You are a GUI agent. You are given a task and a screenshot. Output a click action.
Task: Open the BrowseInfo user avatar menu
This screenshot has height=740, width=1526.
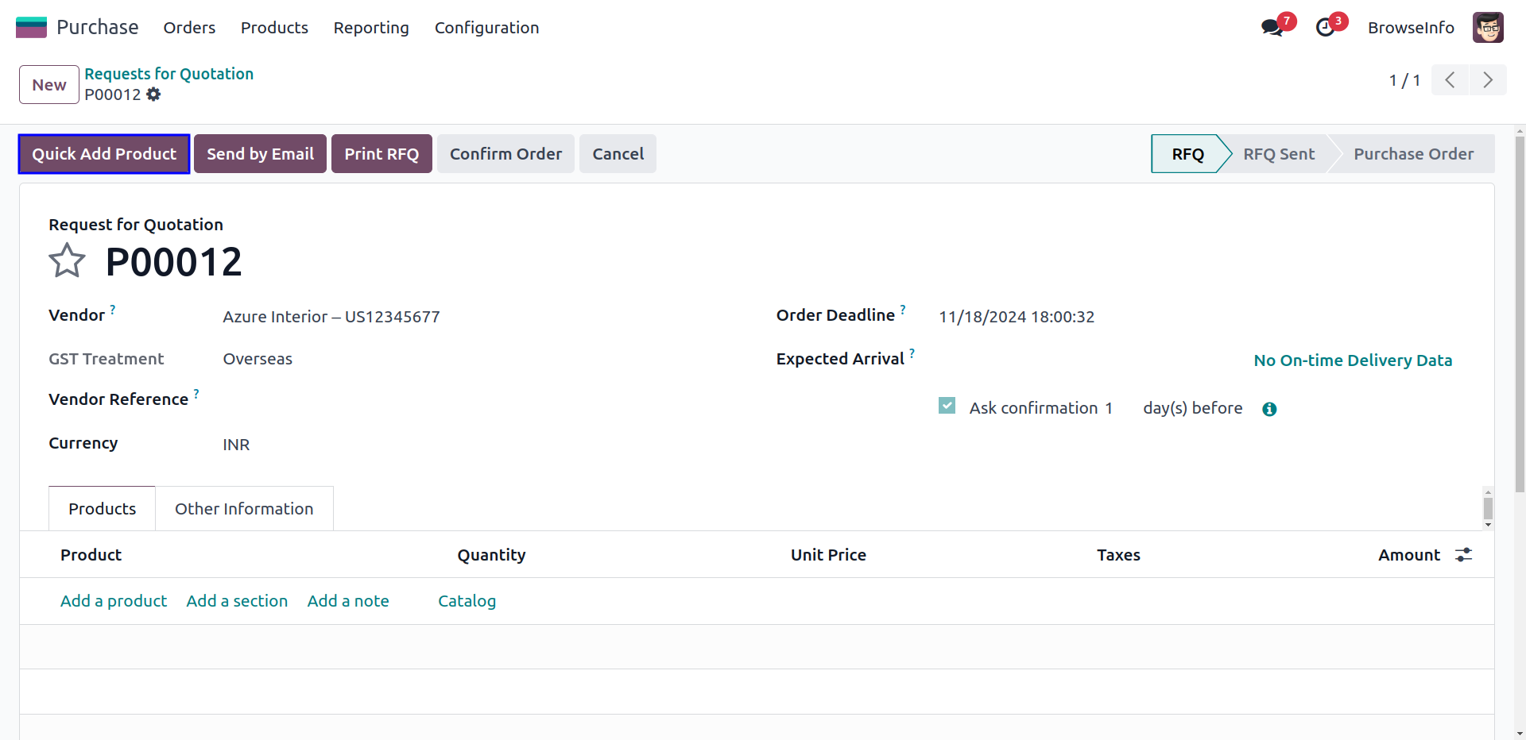click(x=1487, y=28)
